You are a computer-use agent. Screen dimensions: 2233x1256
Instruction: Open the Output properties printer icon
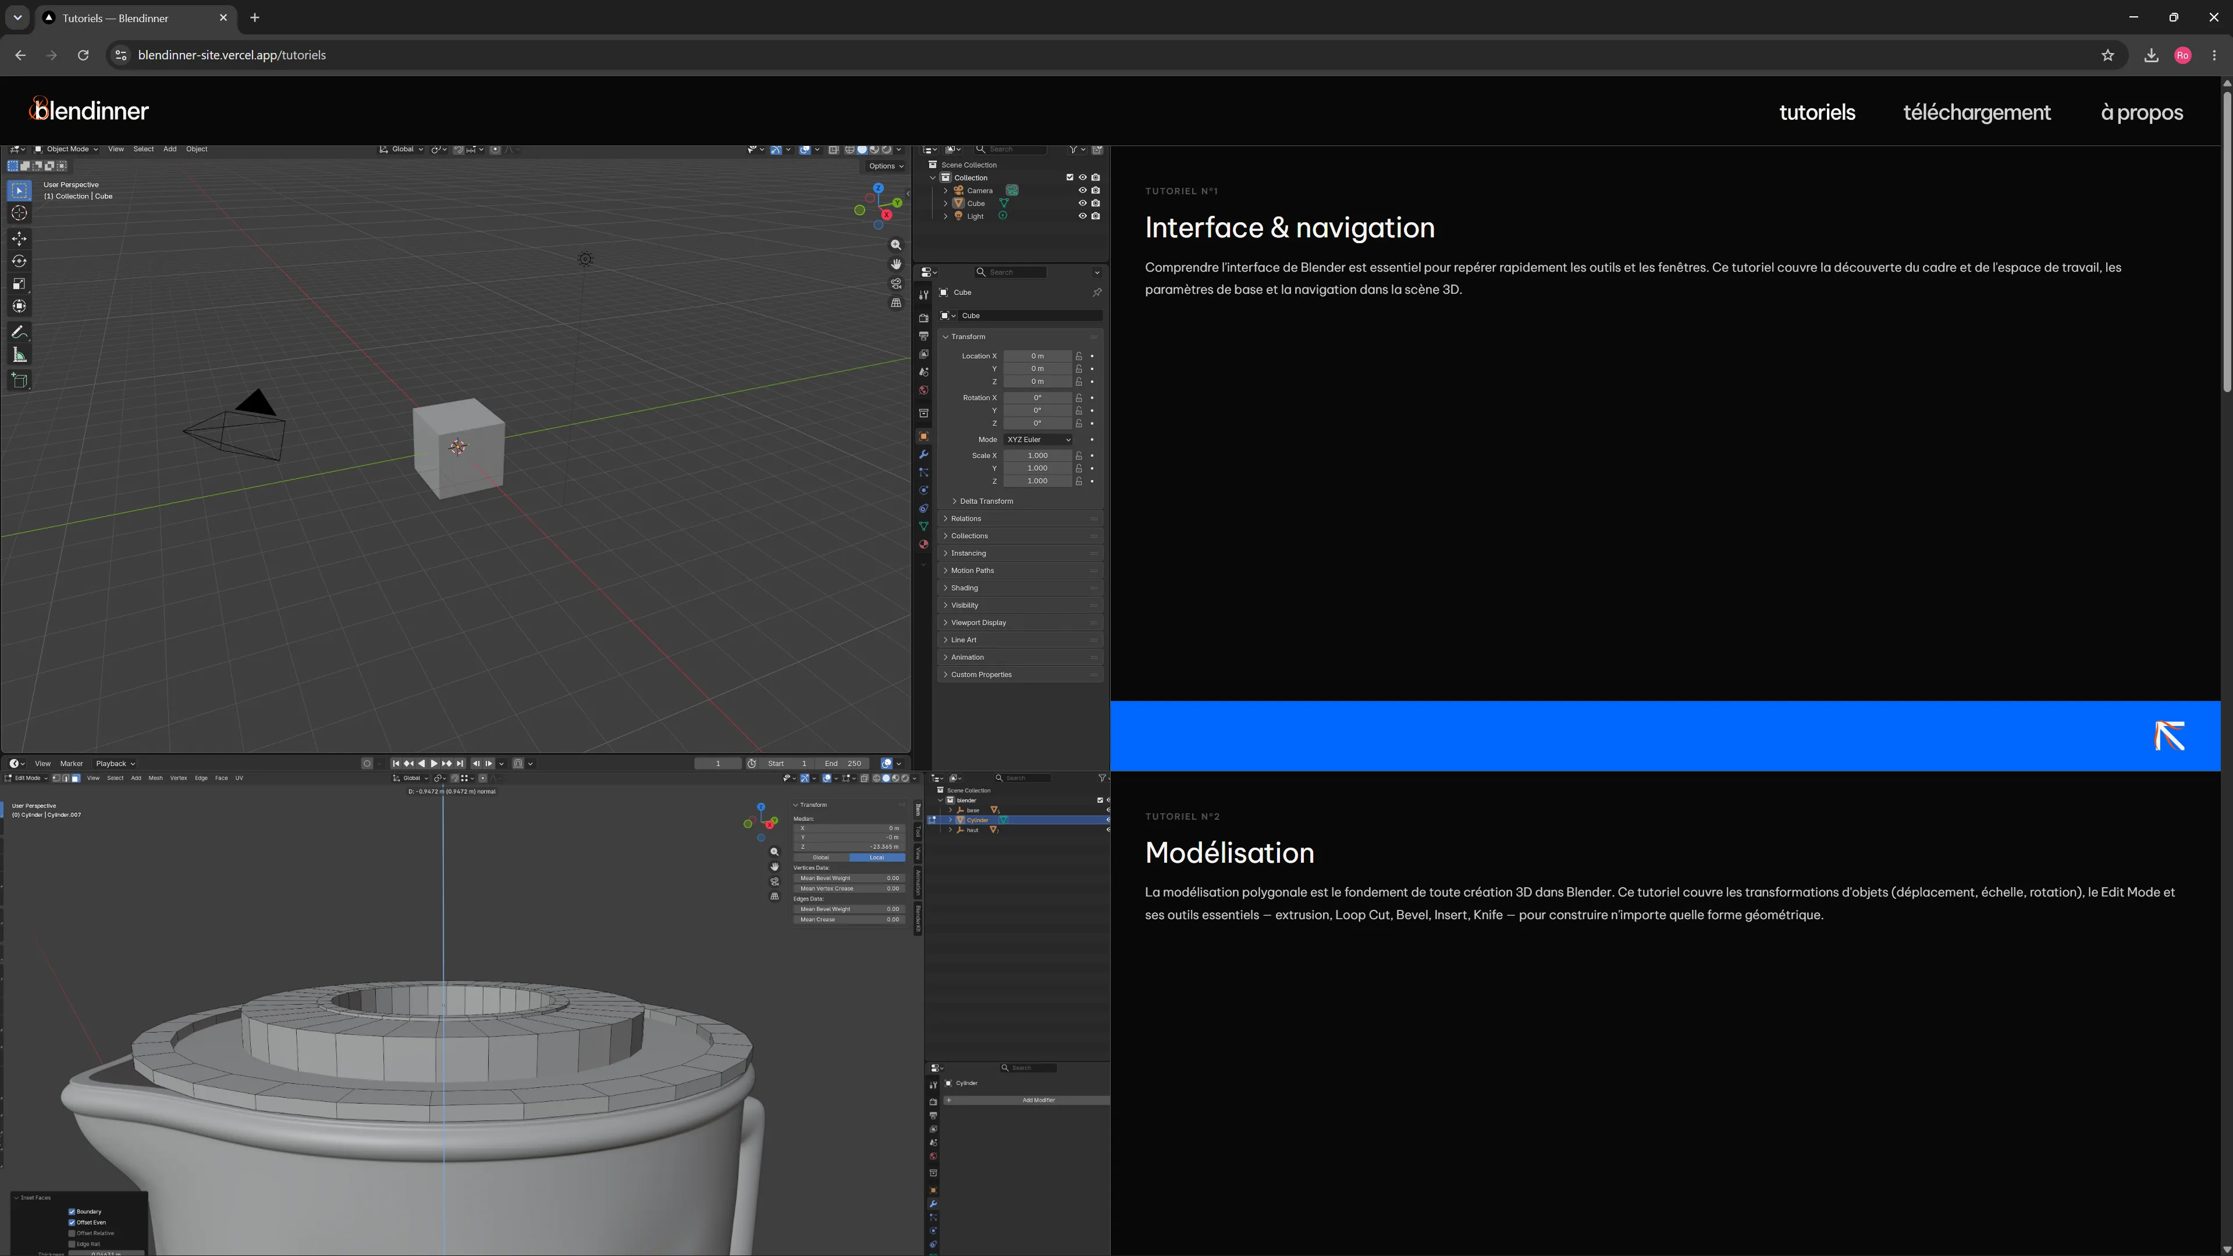click(923, 336)
